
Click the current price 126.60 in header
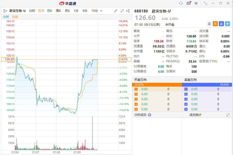(x=145, y=18)
